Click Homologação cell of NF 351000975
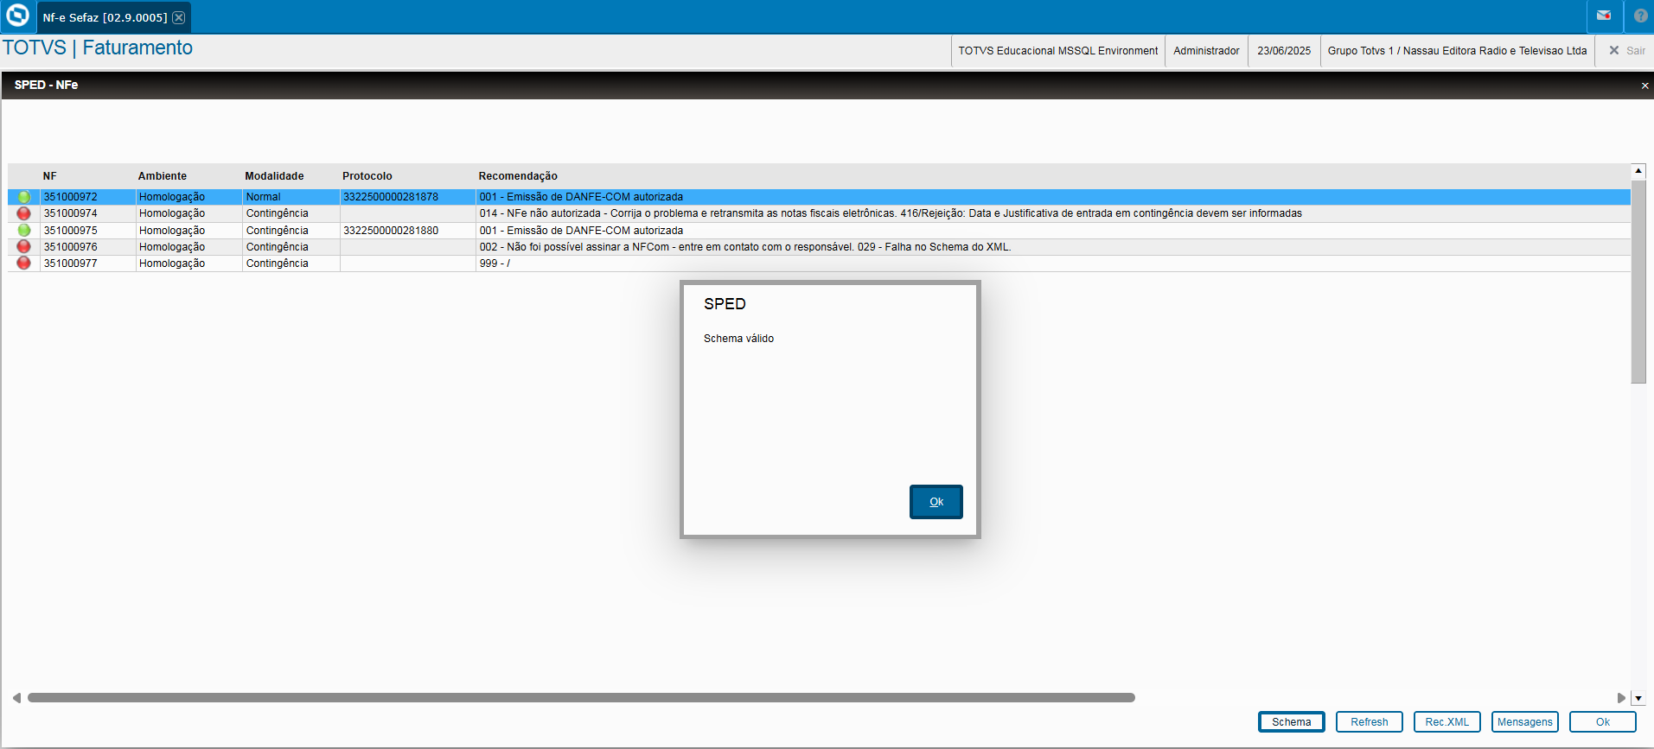The height and width of the screenshot is (749, 1654). click(188, 231)
